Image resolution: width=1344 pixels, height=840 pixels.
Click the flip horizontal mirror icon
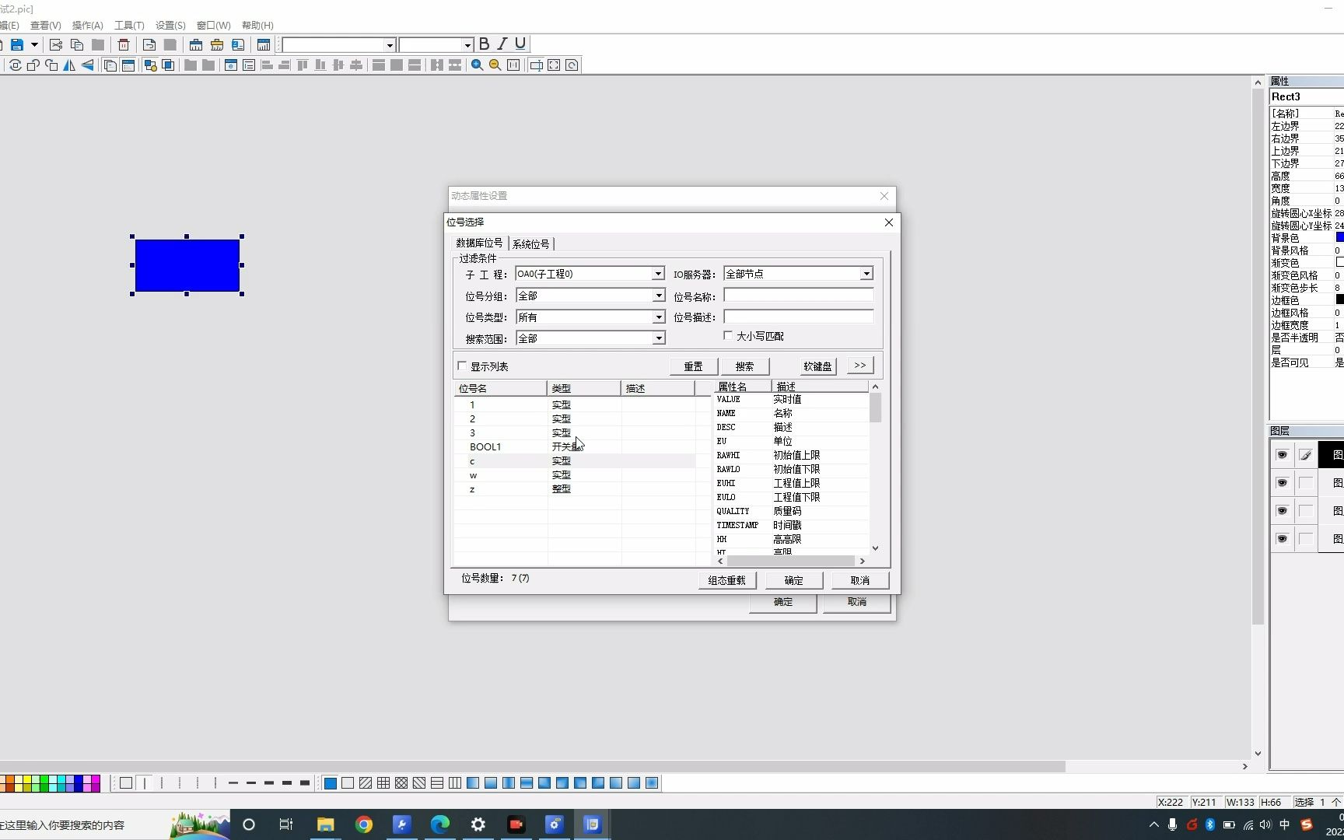click(69, 65)
